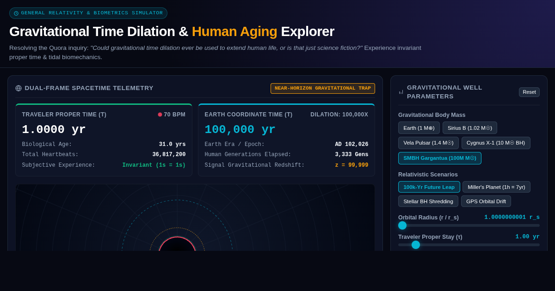The width and height of the screenshot is (555, 291).
Task: Click the Earth Coordinate Time (t) heading
Action: point(248,115)
